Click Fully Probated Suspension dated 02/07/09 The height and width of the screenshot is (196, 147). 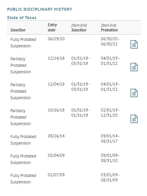(23, 179)
